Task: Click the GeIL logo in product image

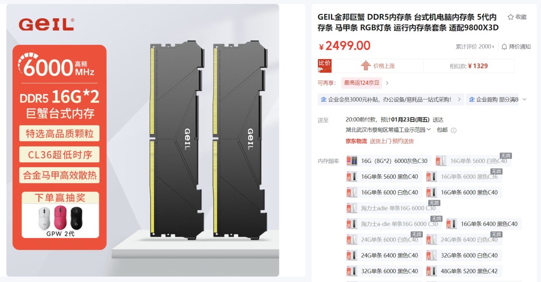Action: tap(46, 24)
